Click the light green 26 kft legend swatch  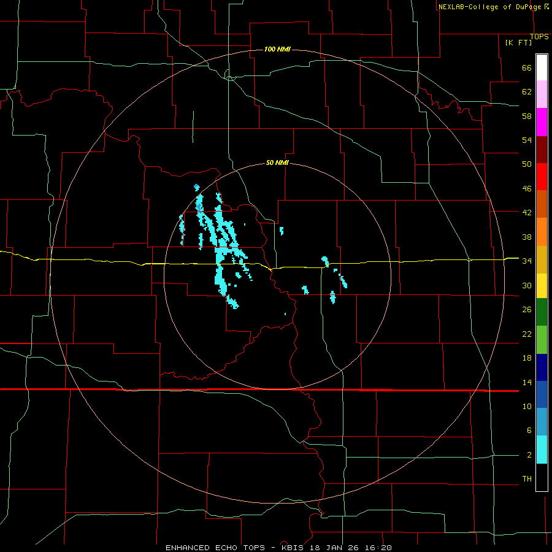tap(542, 340)
